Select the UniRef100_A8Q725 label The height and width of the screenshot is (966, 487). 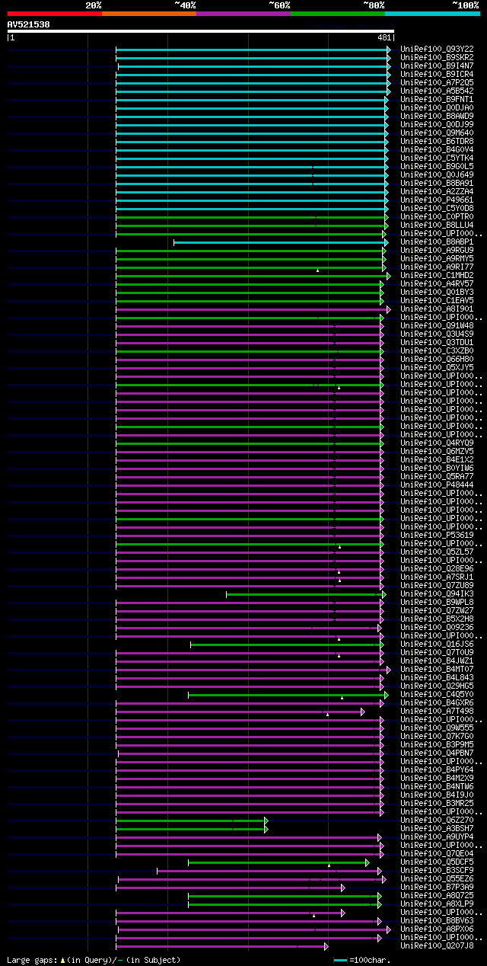pos(437,895)
